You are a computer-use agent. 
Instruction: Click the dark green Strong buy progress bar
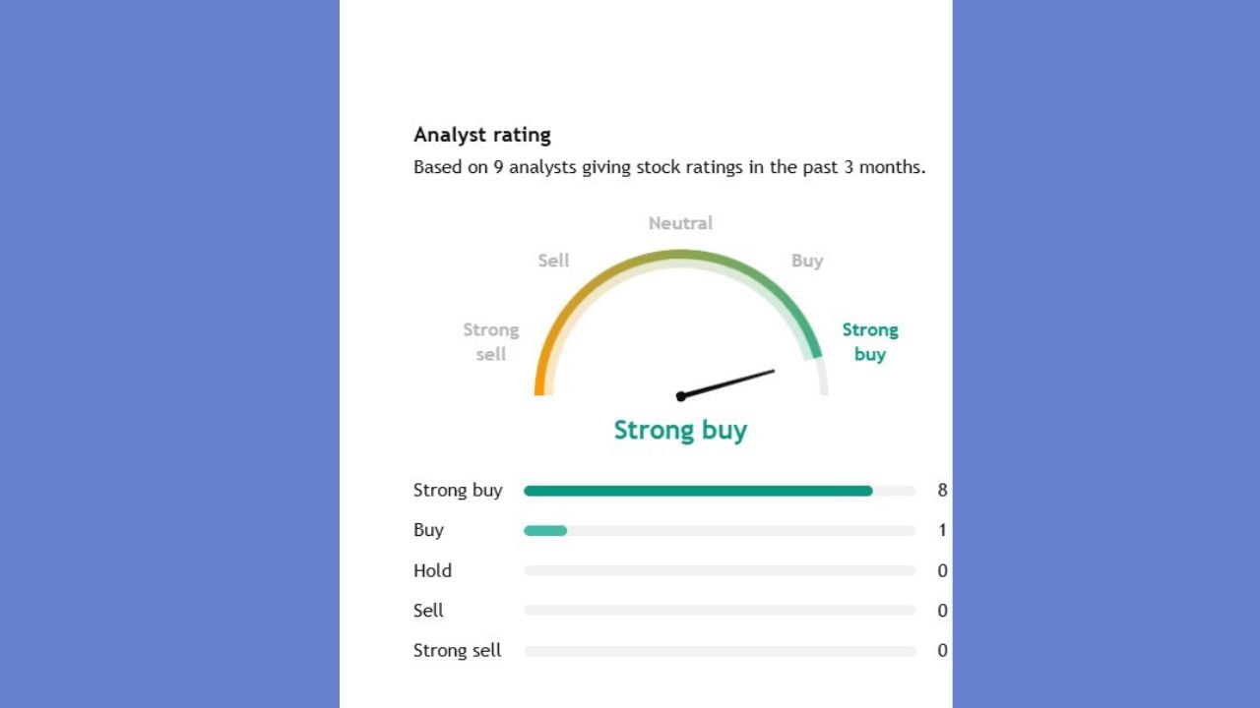click(697, 491)
